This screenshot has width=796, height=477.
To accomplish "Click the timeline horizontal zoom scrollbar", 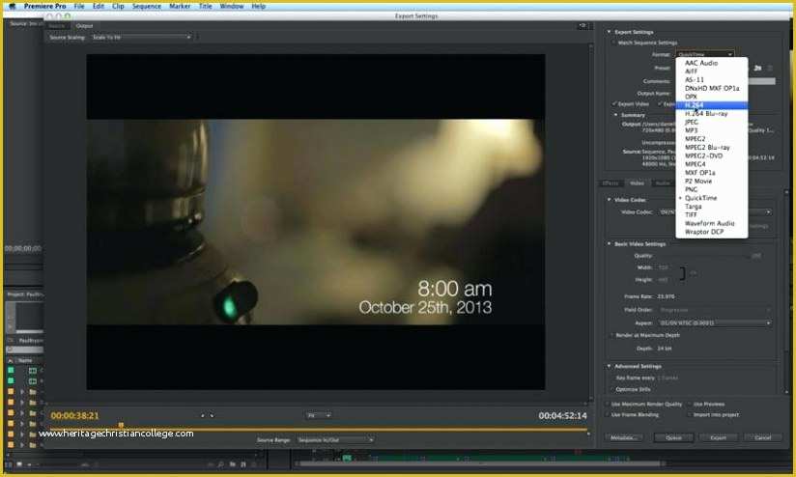I will click(x=480, y=463).
